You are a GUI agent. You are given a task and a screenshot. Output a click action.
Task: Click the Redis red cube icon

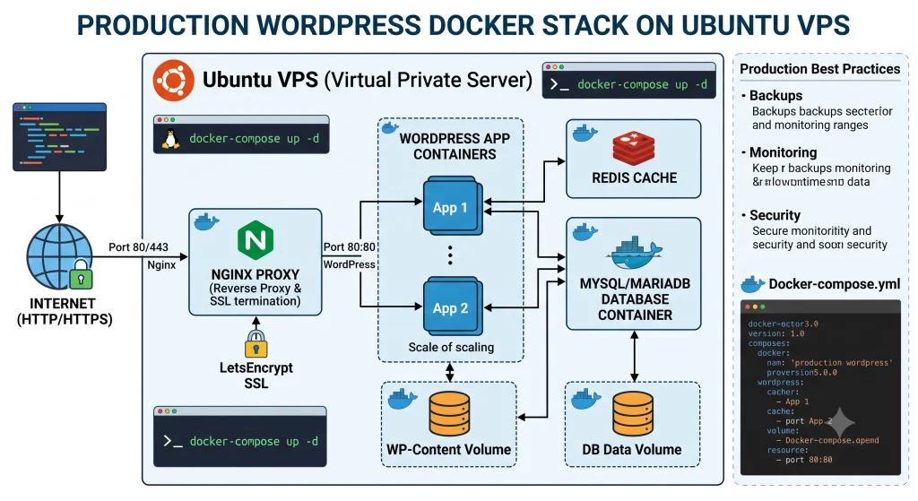(633, 149)
